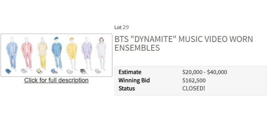The image size is (272, 122).
Task: Click the light grey sneakers under white outfit
Action: (98, 71)
